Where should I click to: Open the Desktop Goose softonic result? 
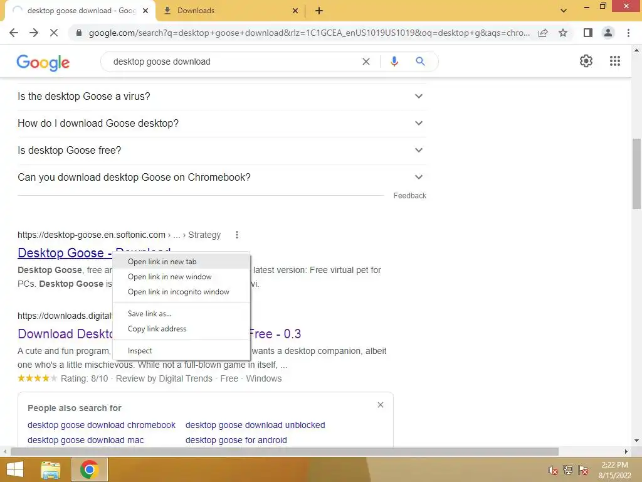point(65,253)
